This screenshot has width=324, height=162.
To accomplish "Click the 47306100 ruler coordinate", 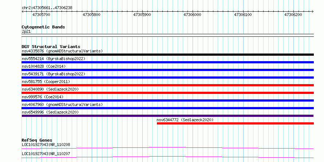I will point(243,15).
